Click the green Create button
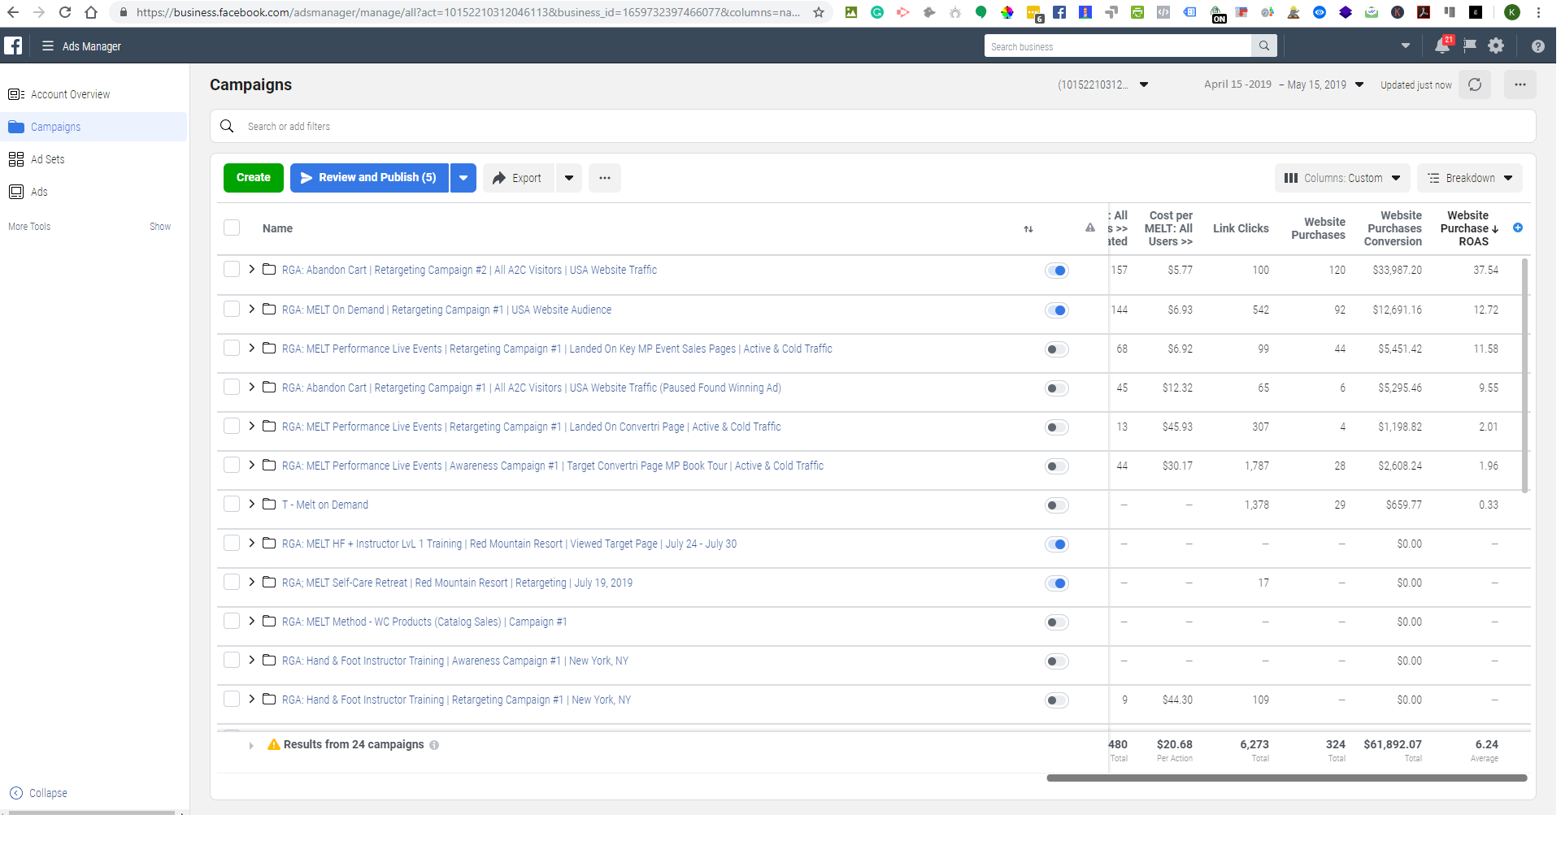The image size is (1561, 845). pos(254,178)
